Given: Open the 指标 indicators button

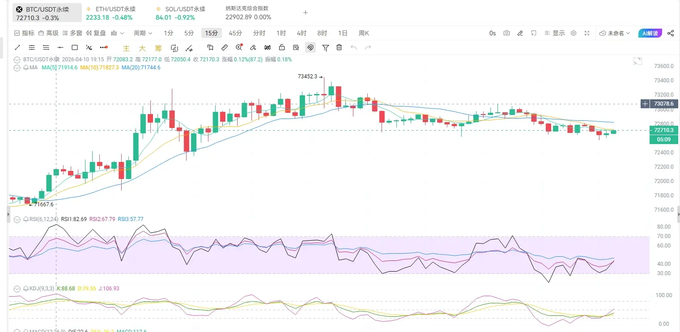Looking at the screenshot, I should 24,33.
